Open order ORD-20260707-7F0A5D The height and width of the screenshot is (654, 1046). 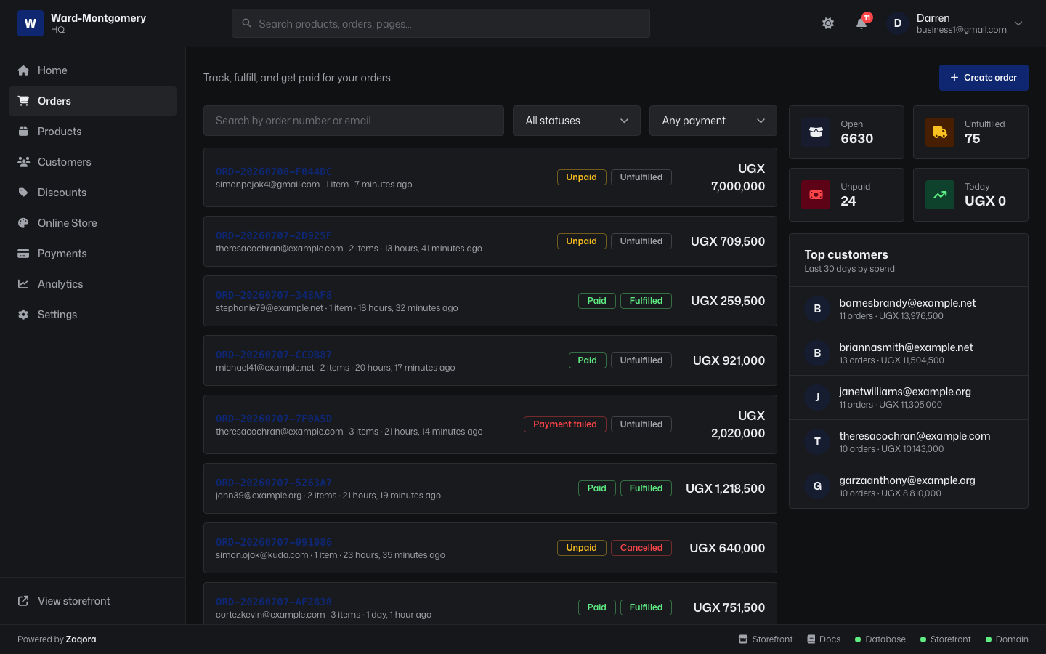(x=274, y=419)
